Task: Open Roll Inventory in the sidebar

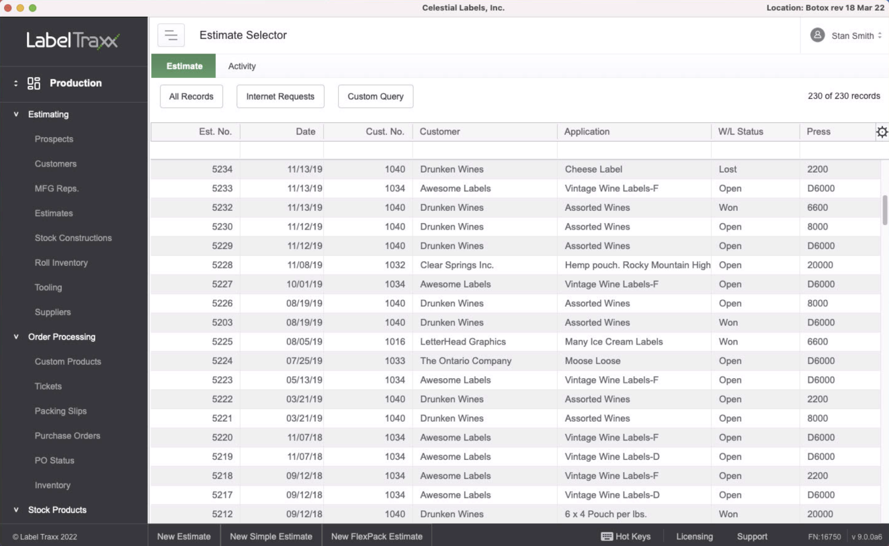Action: (61, 263)
